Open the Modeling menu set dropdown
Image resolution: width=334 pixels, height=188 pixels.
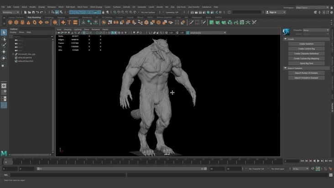click(10, 12)
